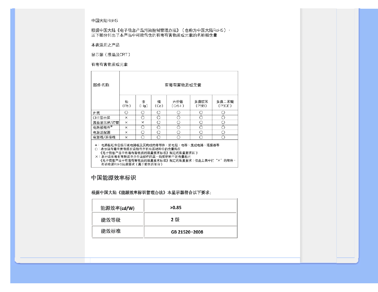
Task: Select the 电源适配器 row label
Action: [101, 132]
